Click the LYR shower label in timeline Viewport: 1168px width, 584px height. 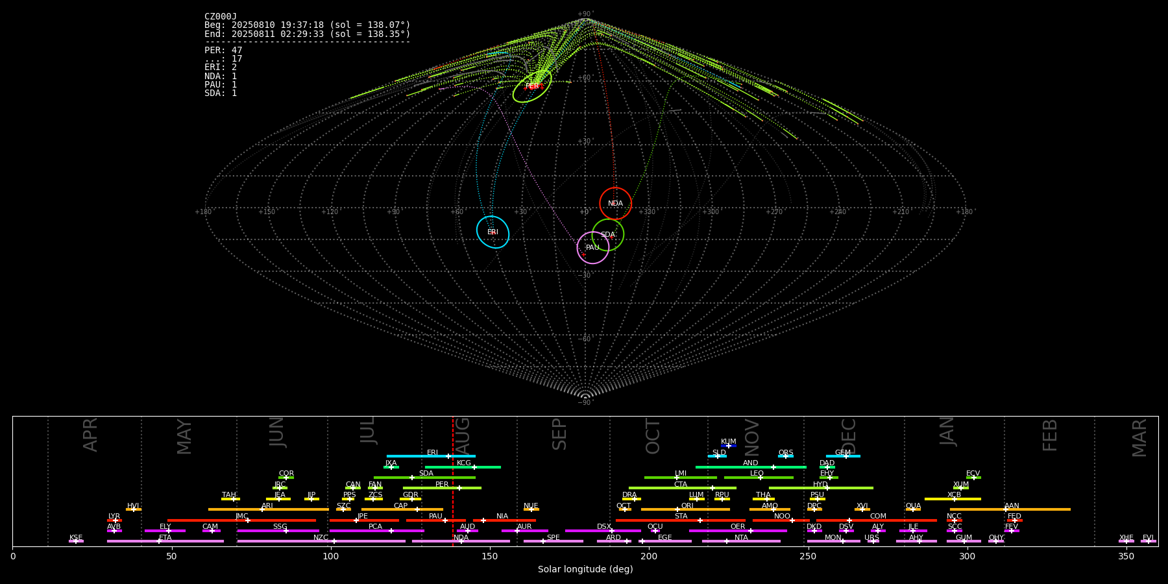pos(114,517)
